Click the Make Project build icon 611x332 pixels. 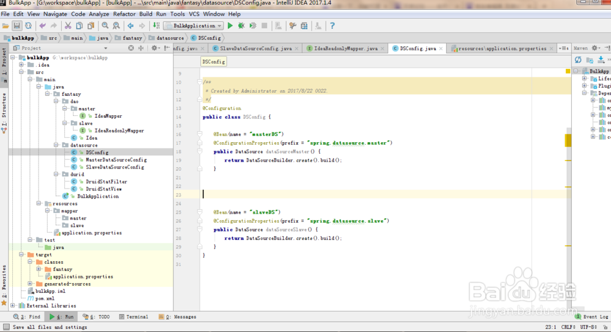click(156, 26)
